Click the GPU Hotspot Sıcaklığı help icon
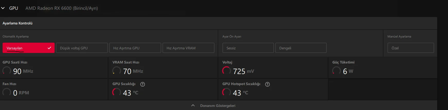448x110 pixels. pyautogui.click(x=267, y=84)
